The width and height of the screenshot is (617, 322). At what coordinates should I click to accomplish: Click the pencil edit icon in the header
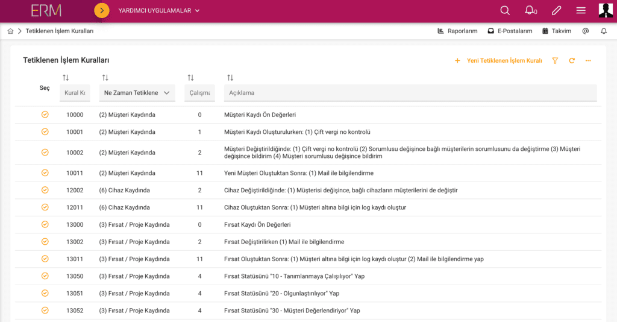[x=556, y=11]
